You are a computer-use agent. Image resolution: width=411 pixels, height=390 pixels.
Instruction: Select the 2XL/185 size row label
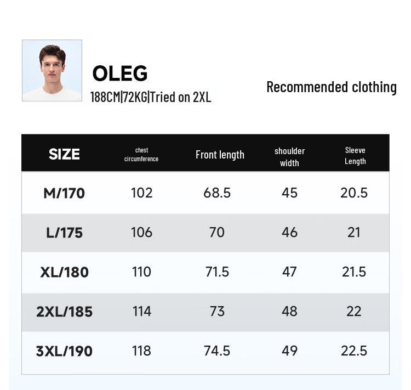64,312
